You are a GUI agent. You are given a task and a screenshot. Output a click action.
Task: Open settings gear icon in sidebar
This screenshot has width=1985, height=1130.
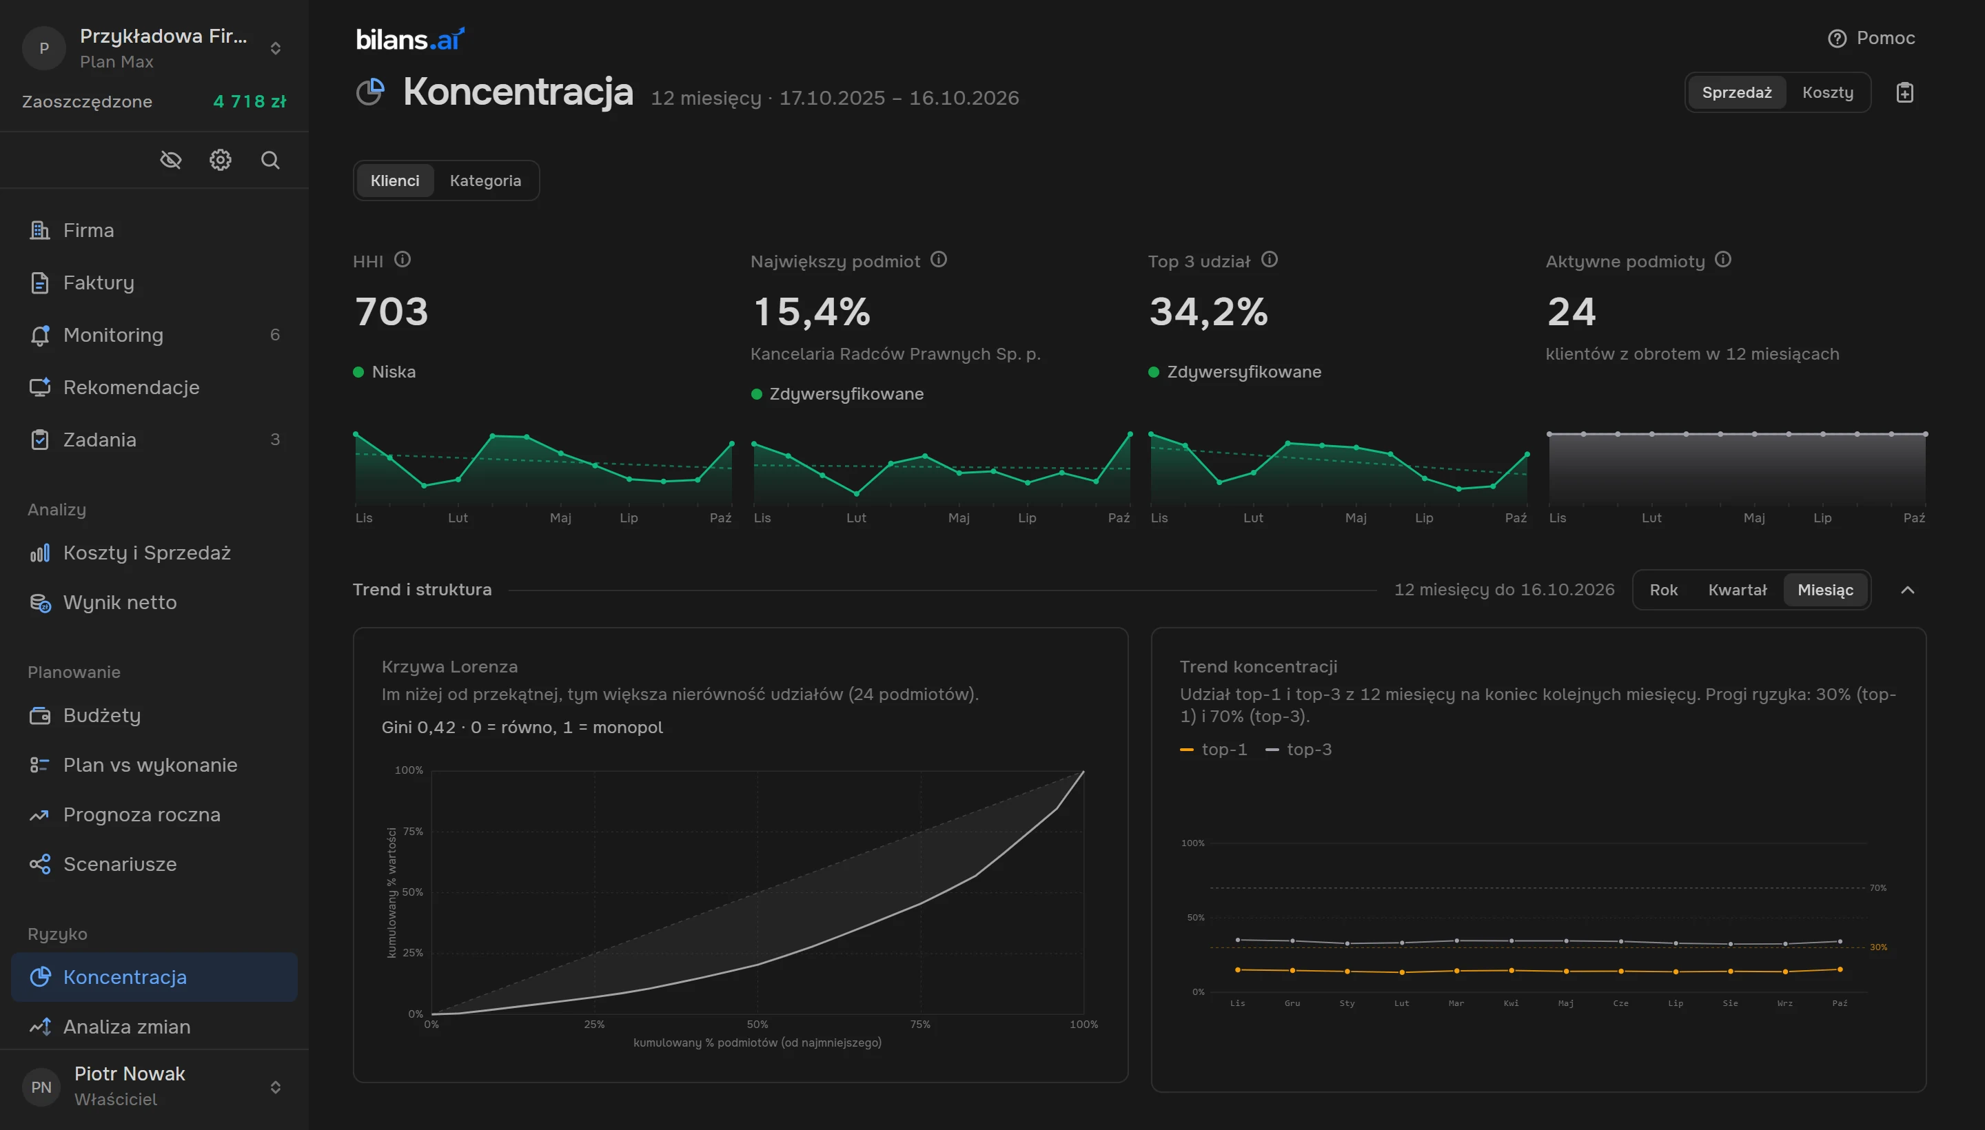pos(221,160)
